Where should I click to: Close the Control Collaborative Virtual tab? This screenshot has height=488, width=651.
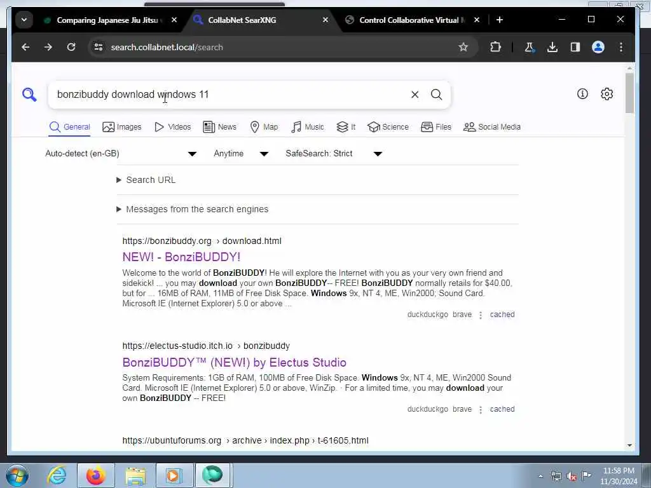click(x=477, y=20)
